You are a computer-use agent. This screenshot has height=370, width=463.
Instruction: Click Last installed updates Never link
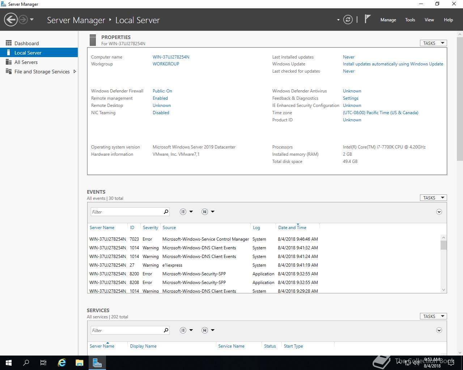click(x=349, y=57)
